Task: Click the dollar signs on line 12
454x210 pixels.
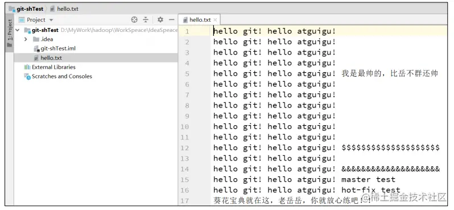Action: click(391, 148)
